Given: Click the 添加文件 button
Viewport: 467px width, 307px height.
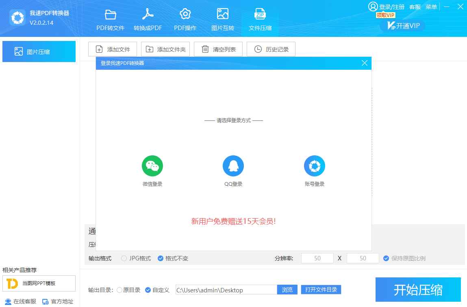Looking at the screenshot, I should (113, 49).
